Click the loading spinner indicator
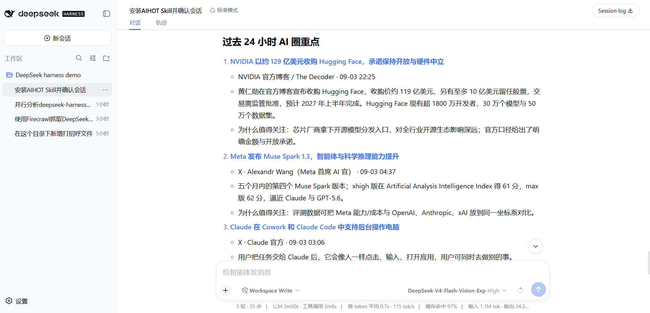 coord(520,290)
